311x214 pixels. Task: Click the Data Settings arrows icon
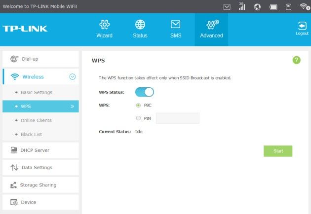point(14,168)
